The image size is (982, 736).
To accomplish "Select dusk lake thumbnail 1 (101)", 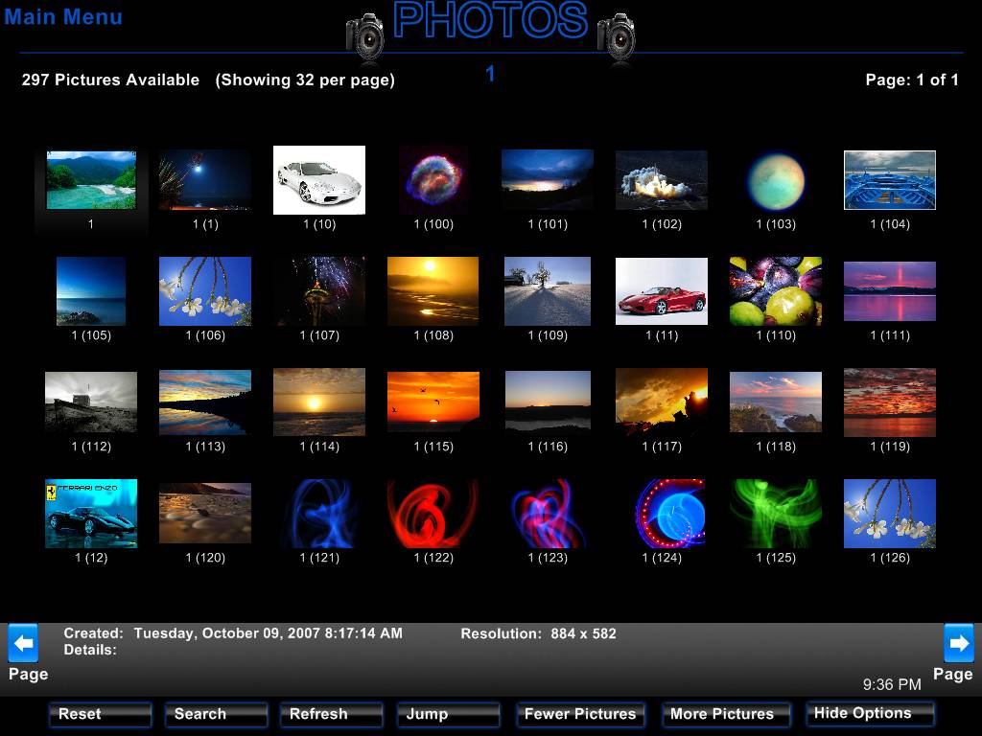I will click(x=548, y=179).
